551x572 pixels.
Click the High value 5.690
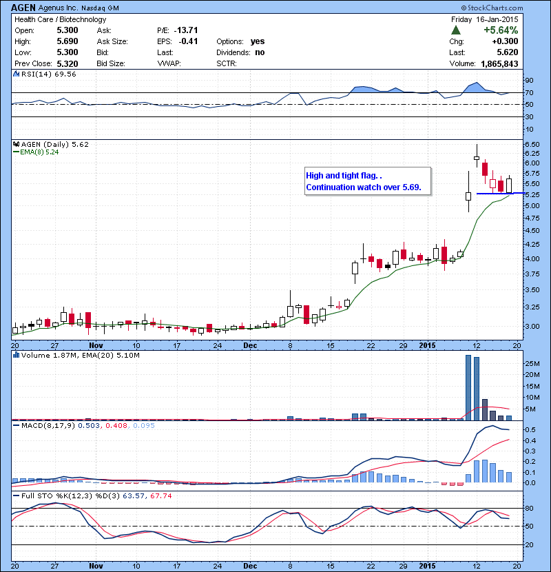[x=67, y=41]
